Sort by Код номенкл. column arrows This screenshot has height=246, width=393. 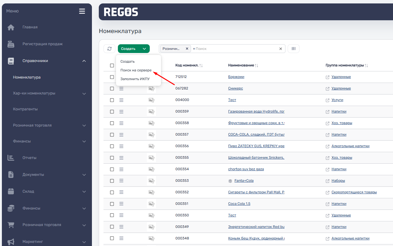tap(201, 65)
